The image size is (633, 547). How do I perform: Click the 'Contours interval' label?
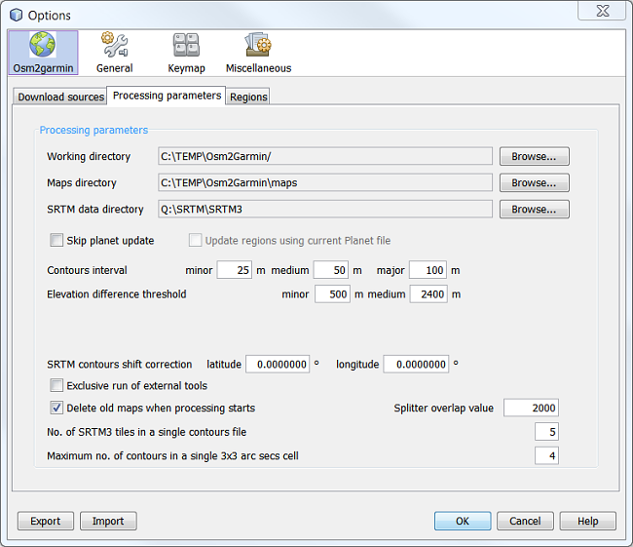click(x=87, y=270)
